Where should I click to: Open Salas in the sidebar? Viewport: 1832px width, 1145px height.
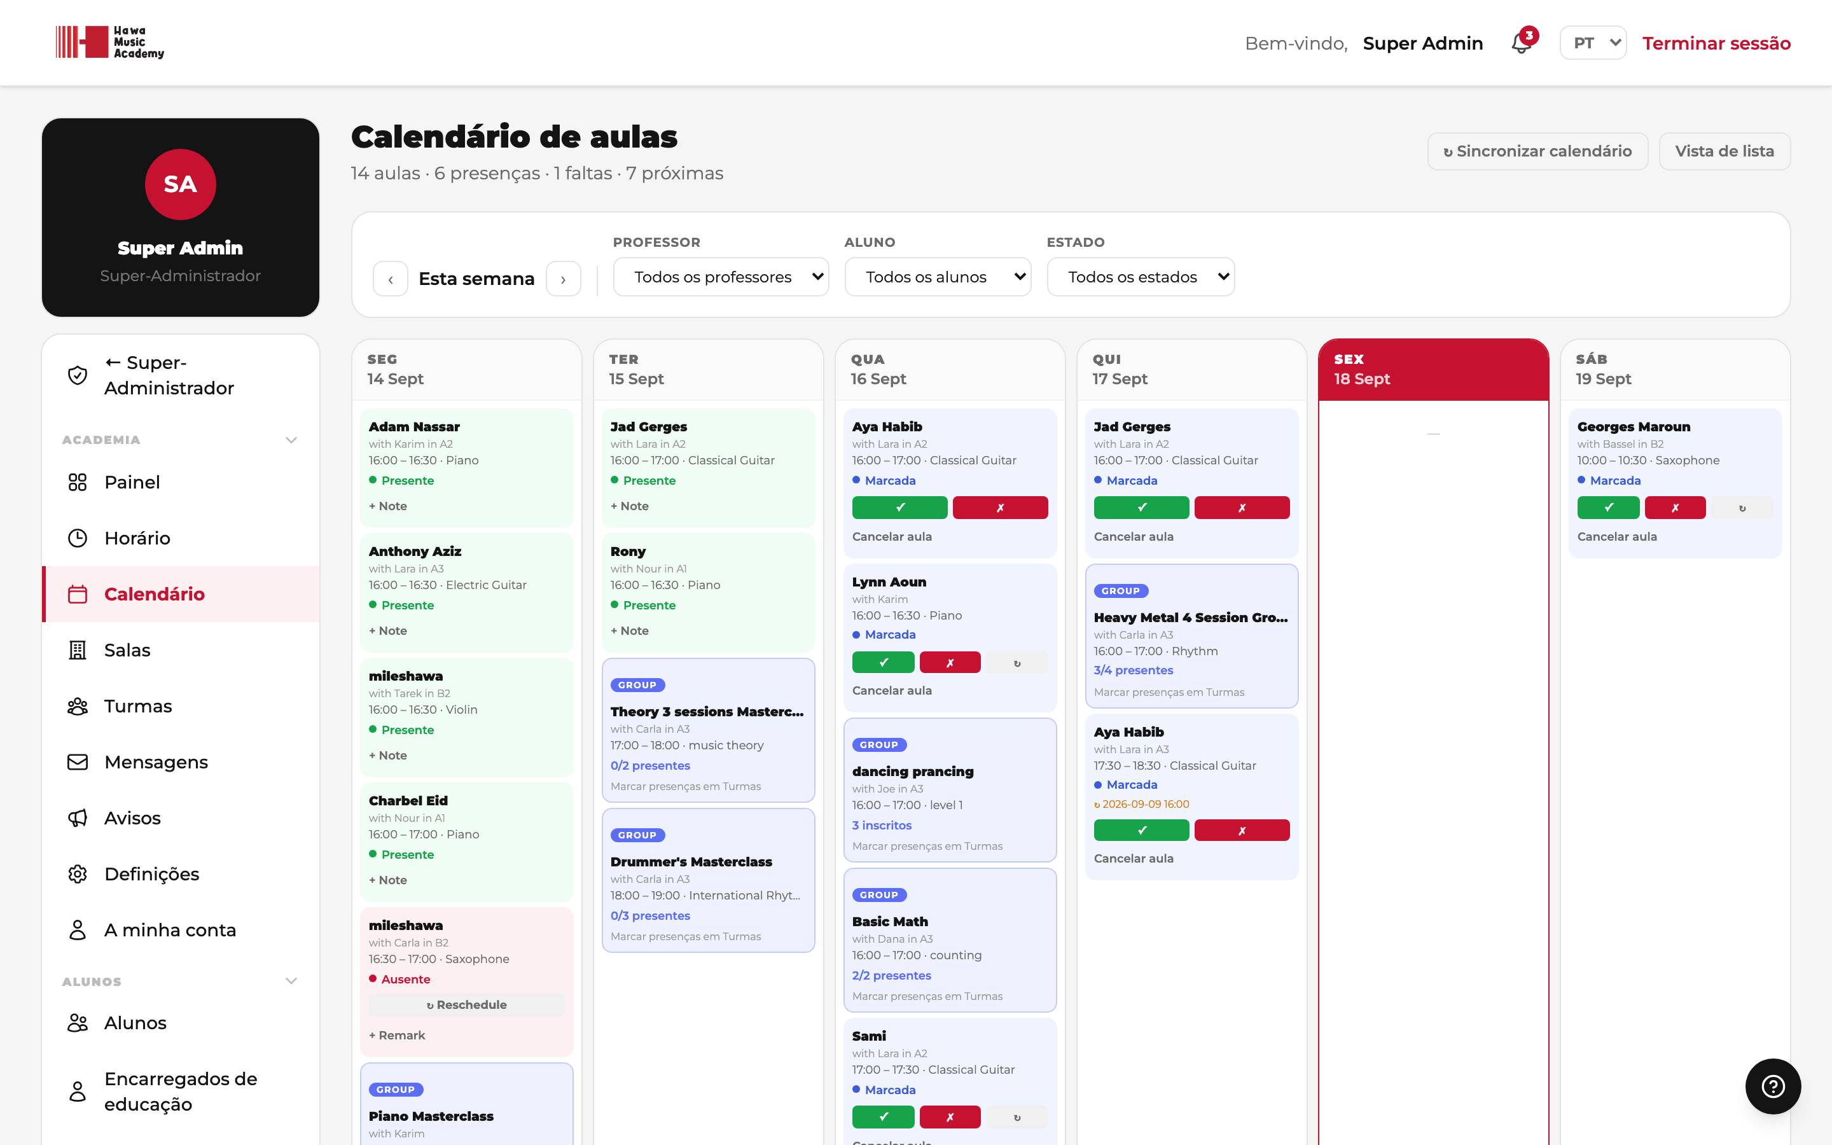(x=180, y=651)
